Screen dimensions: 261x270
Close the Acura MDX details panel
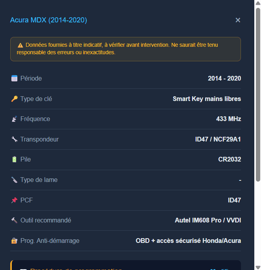tap(238, 20)
